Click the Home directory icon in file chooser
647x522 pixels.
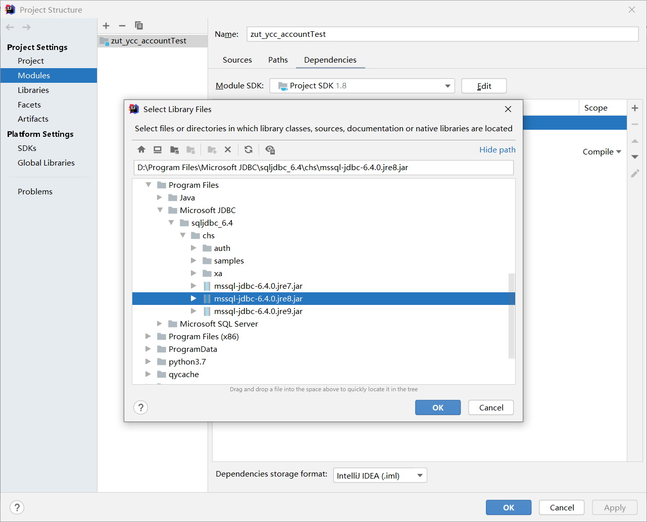coord(141,149)
